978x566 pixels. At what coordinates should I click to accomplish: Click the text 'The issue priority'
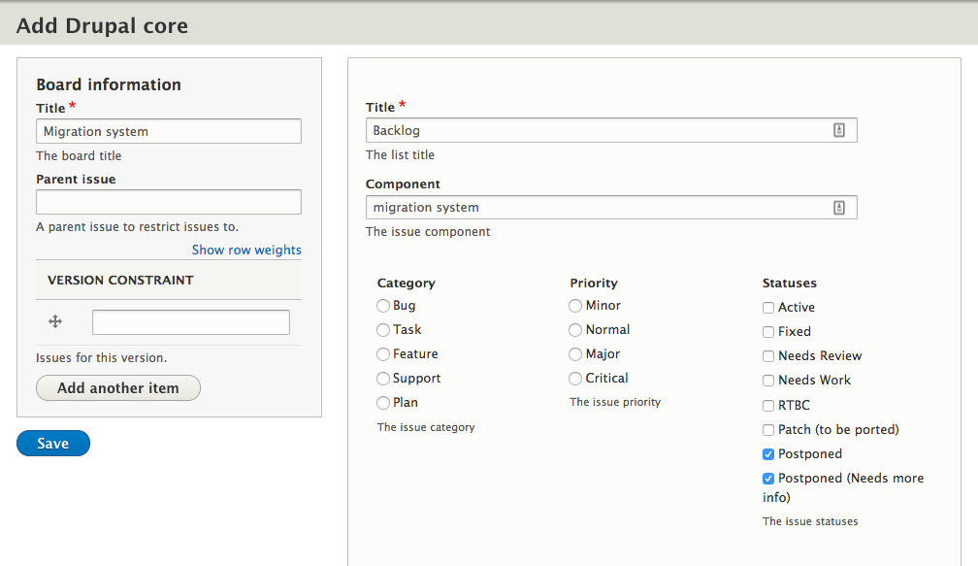tap(614, 402)
